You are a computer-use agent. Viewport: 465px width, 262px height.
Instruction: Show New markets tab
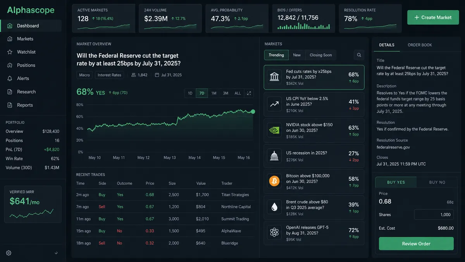click(297, 55)
